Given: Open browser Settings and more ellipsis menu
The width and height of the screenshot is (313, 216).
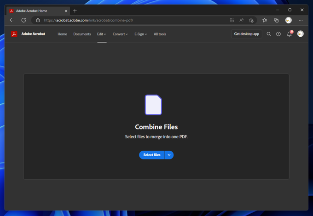Looking at the screenshot, I should pos(301,20).
